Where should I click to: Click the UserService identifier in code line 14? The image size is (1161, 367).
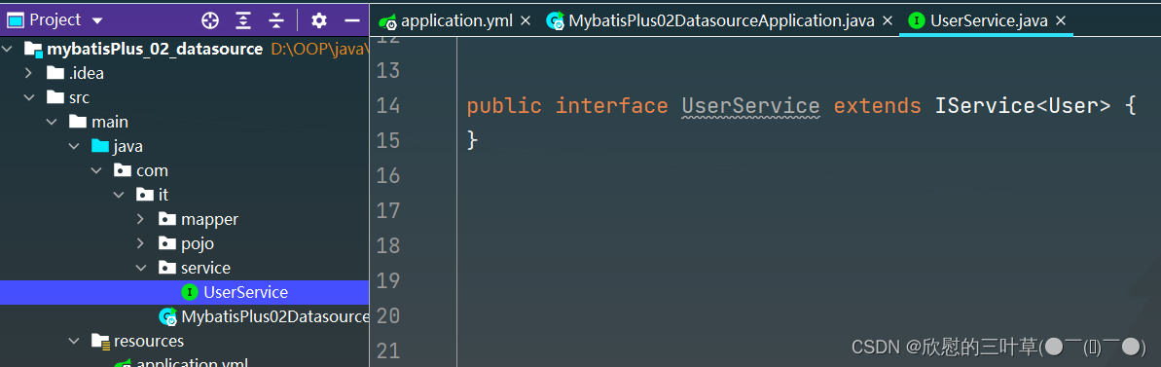click(x=750, y=106)
